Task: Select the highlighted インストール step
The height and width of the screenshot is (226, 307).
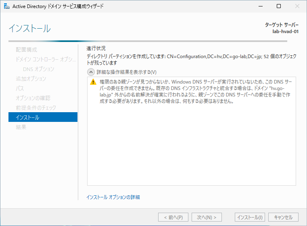Action: pos(43,117)
